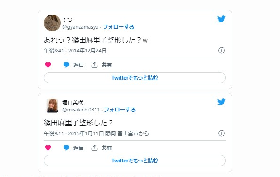Open てつ's profile avatar

pos(52,23)
